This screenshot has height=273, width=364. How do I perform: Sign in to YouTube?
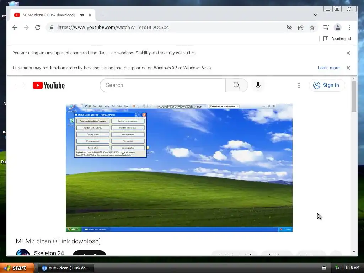click(327, 85)
